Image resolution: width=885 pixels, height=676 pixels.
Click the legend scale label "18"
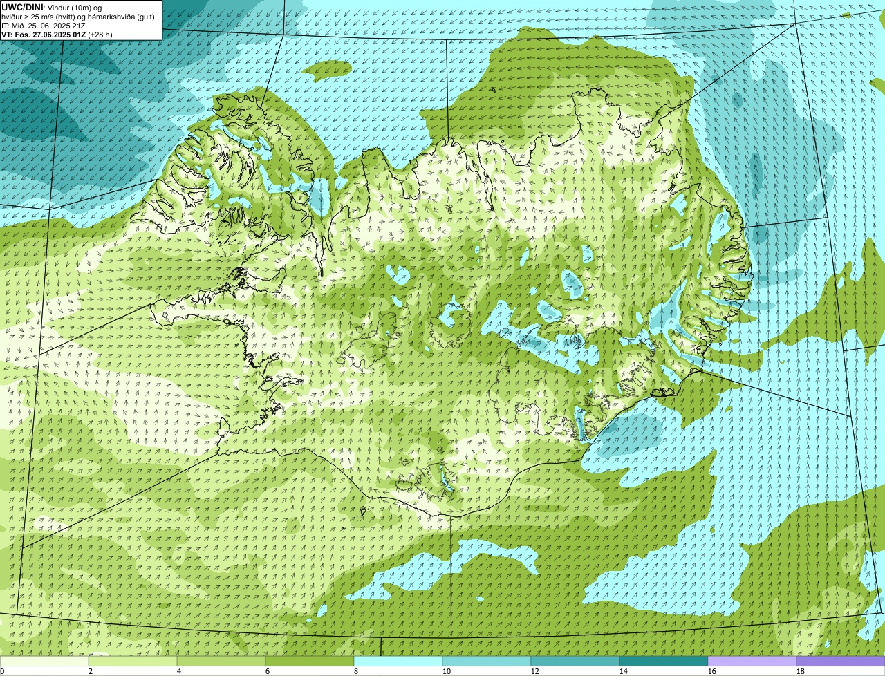pos(801,671)
